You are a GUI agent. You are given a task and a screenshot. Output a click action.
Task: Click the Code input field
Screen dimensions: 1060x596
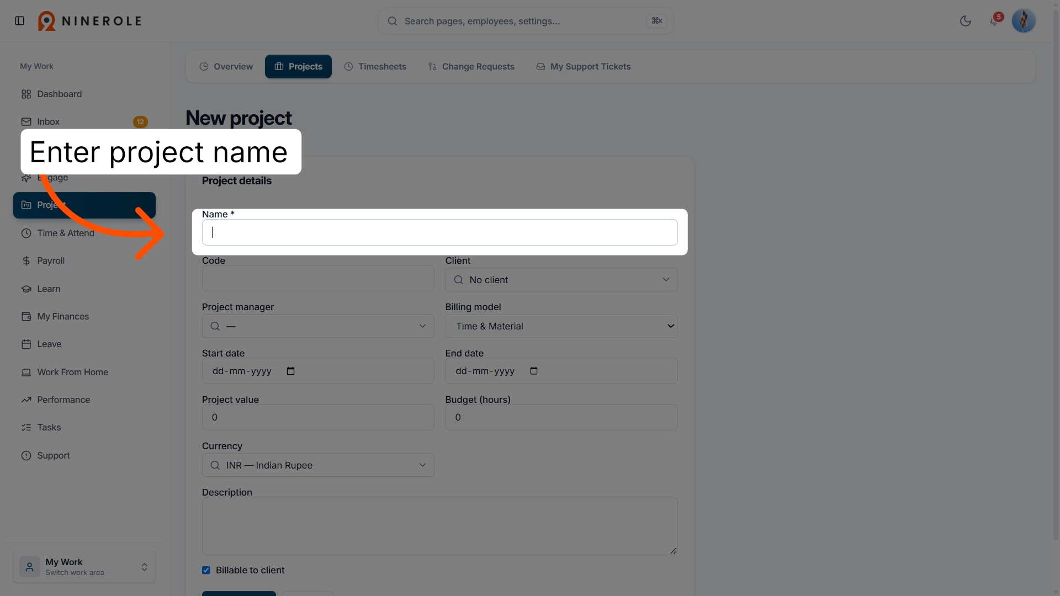point(318,279)
